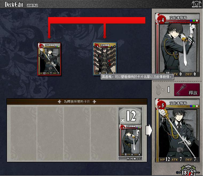Click the ornament icon right of 為釋放所需的卡片
Screen dimensions: 203x176
94,101
